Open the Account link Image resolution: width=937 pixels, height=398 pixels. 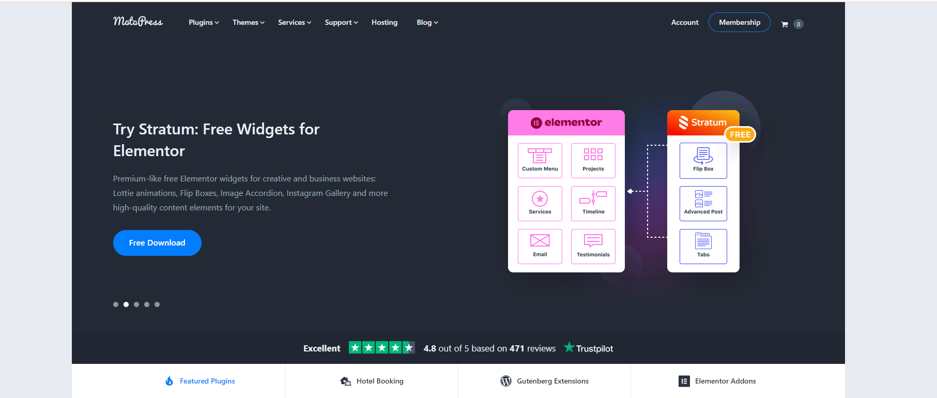[684, 22]
